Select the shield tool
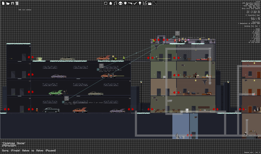This screenshot has height=154, width=261. (125, 3)
